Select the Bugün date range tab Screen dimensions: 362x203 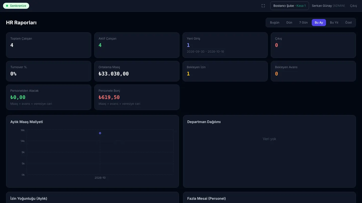[275, 23]
